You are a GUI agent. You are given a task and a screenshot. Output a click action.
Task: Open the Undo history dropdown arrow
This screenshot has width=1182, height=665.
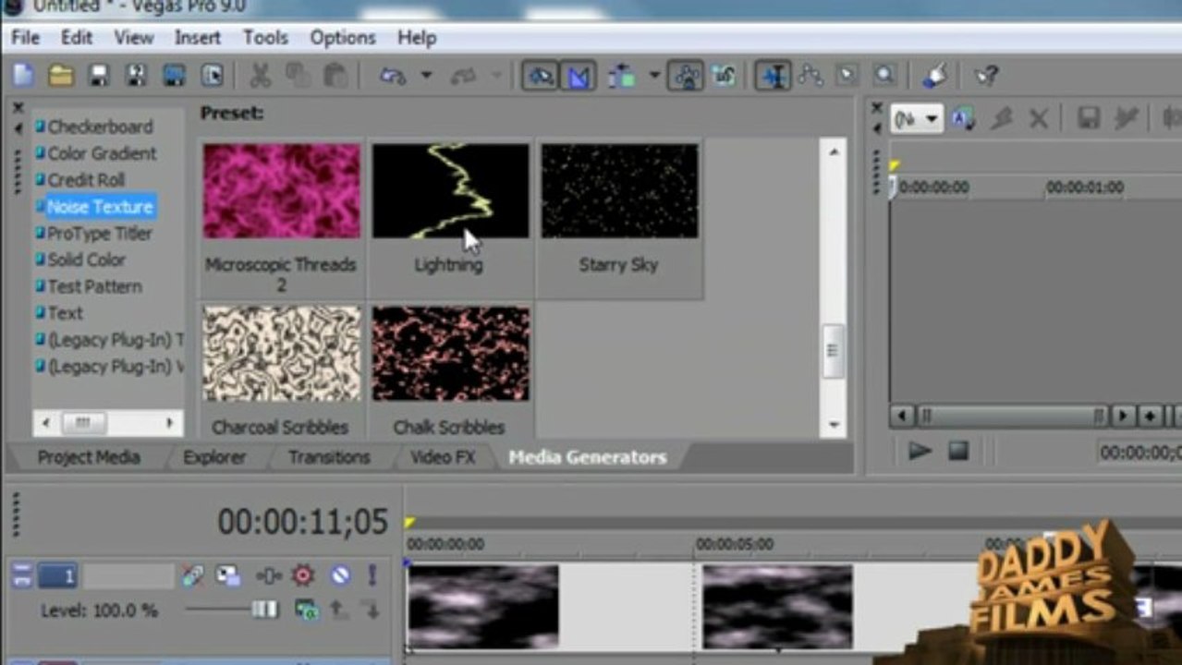(426, 76)
